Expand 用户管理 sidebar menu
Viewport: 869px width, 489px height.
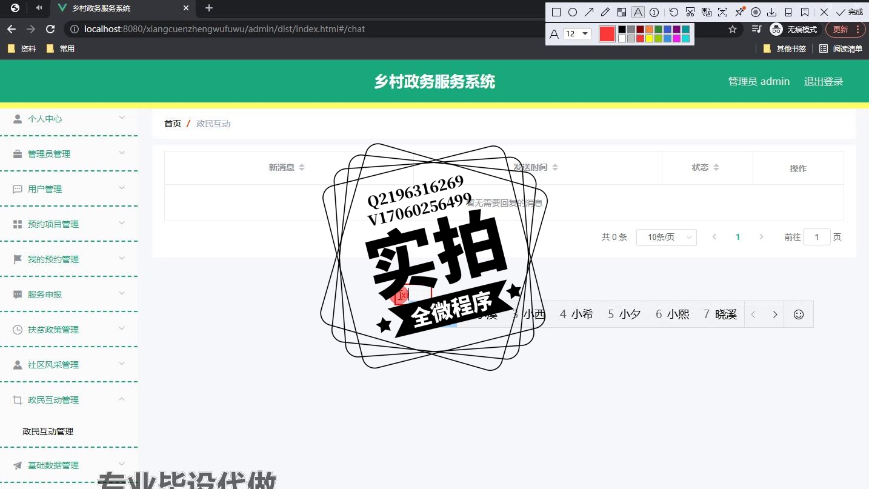69,189
